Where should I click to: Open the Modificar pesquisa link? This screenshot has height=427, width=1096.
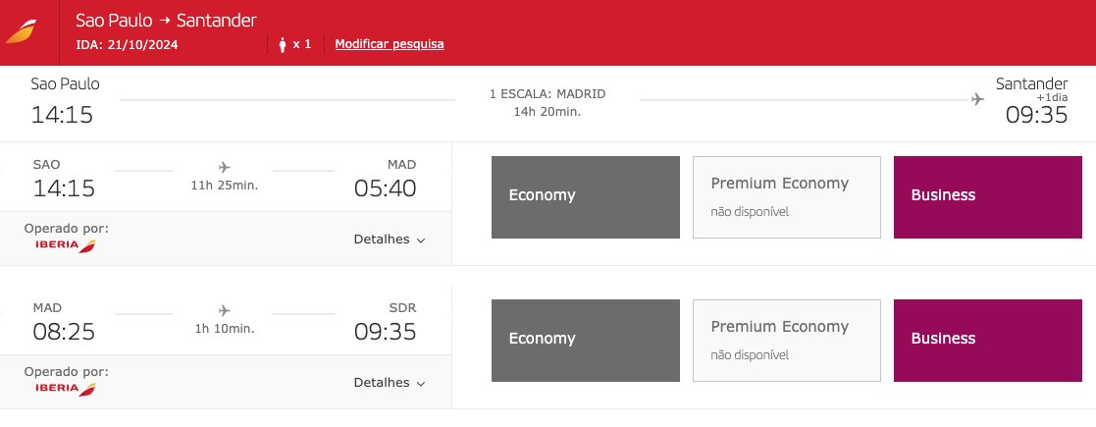pos(390,44)
